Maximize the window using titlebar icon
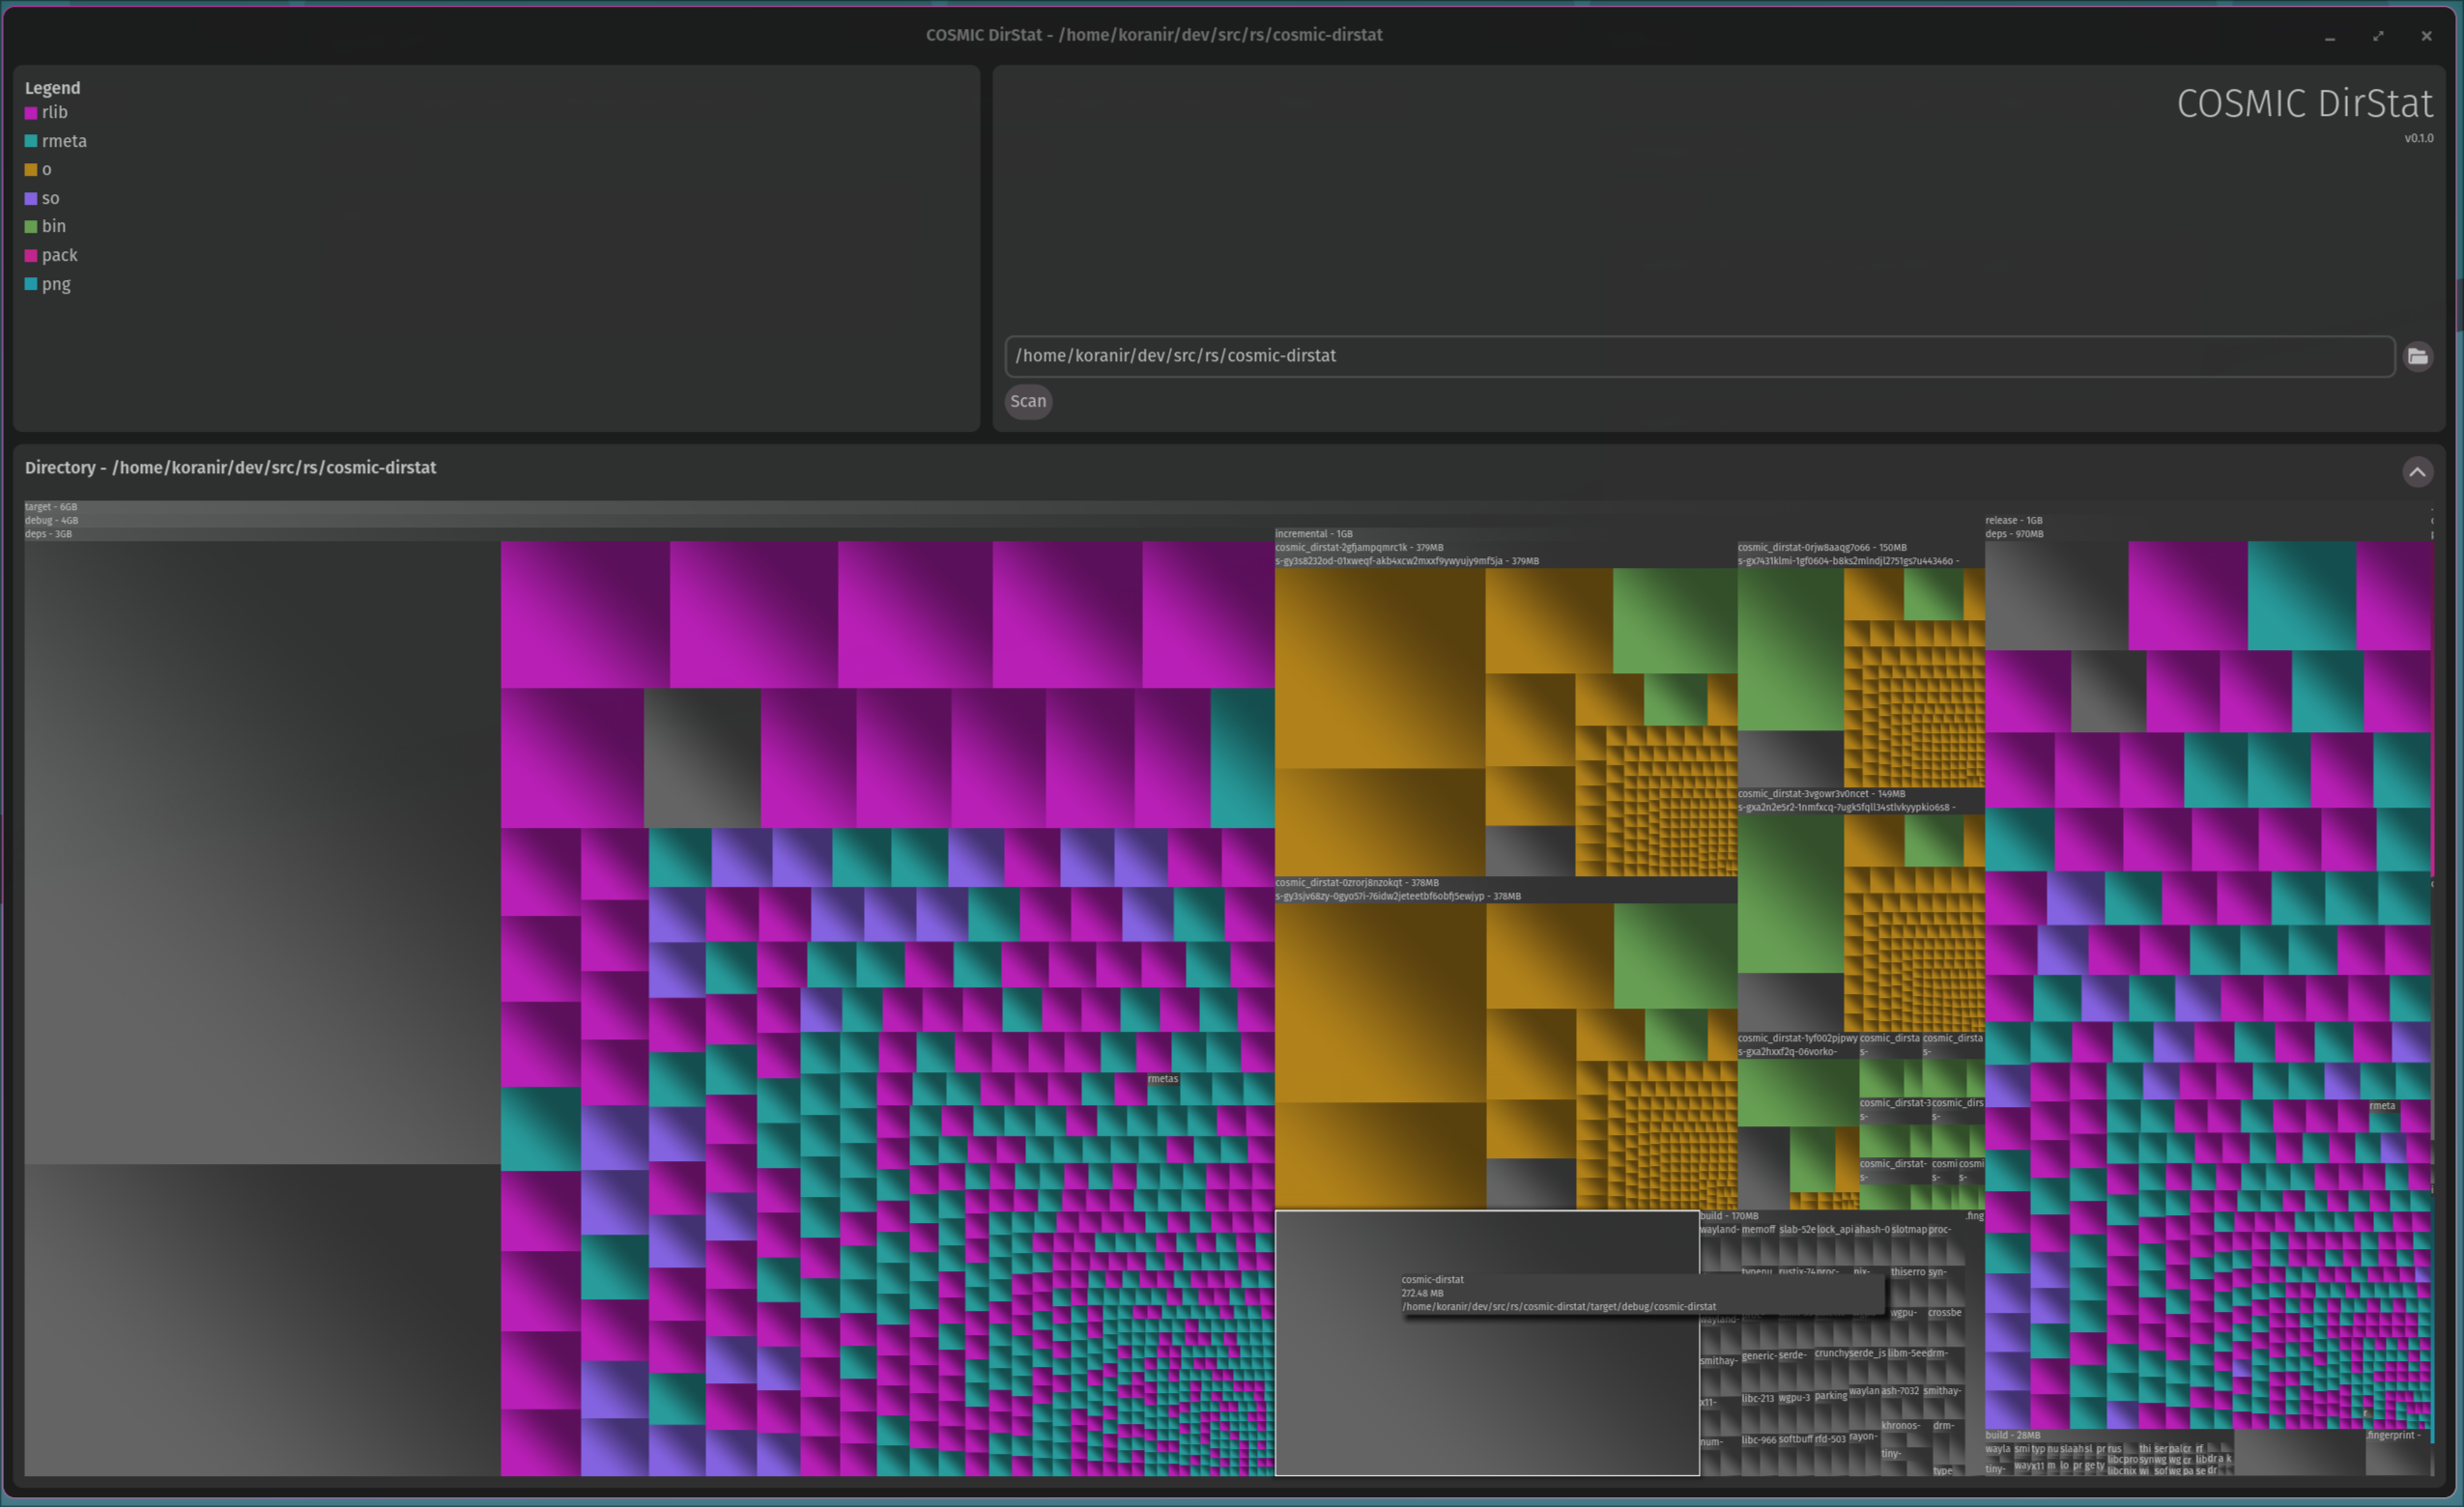The height and width of the screenshot is (1507, 2464). pos(2377,36)
